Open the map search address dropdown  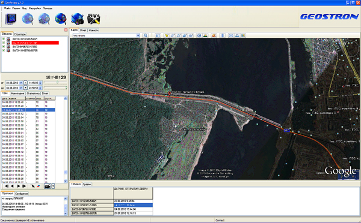[x=138, y=35]
